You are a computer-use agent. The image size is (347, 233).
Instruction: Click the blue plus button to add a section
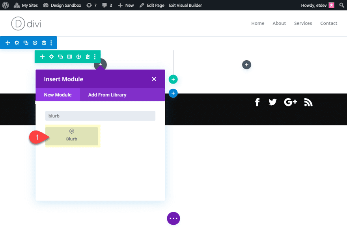[x=173, y=93]
